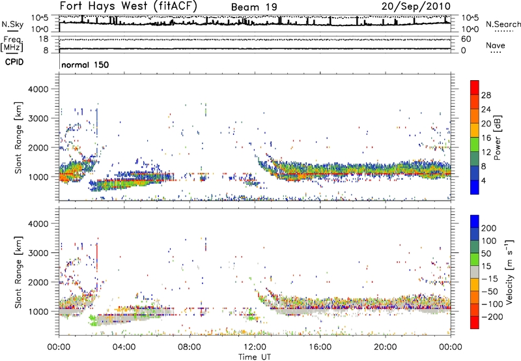
Task: Click the "12" value on Power colorbar
Action: 486,152
